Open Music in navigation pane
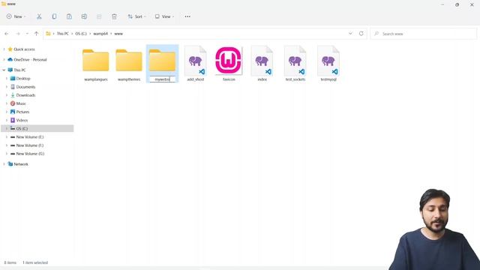Image resolution: width=480 pixels, height=270 pixels. coord(21,103)
